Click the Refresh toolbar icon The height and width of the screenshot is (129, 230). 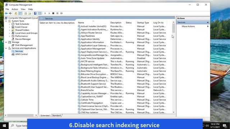coord(26,13)
